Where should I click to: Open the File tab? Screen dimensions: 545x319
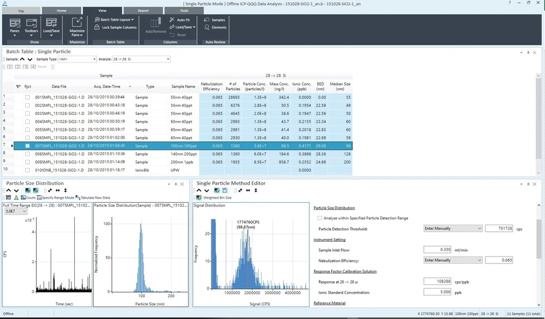point(21,11)
